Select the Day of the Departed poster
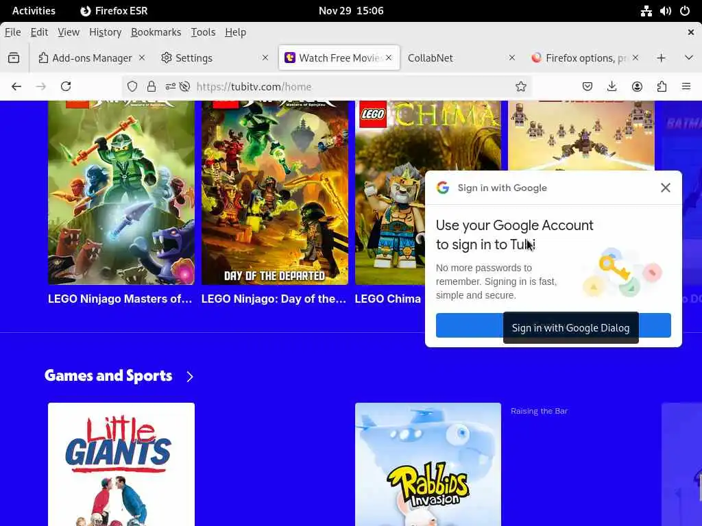 point(275,192)
